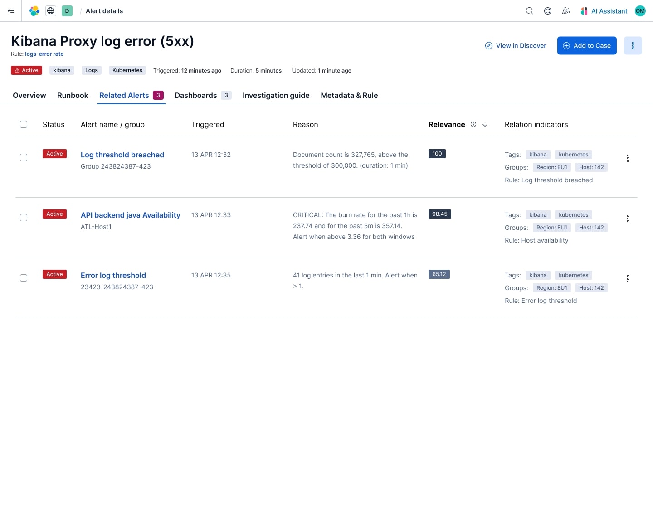Click View in Discover link

pyautogui.click(x=516, y=45)
